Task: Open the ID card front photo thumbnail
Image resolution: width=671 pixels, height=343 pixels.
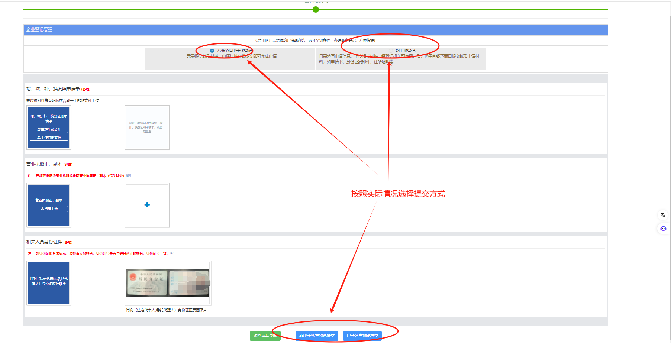Action: [x=147, y=283]
